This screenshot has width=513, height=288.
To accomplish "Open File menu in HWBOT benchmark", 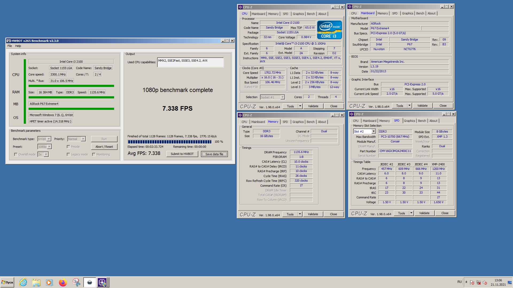I will click(x=10, y=46).
